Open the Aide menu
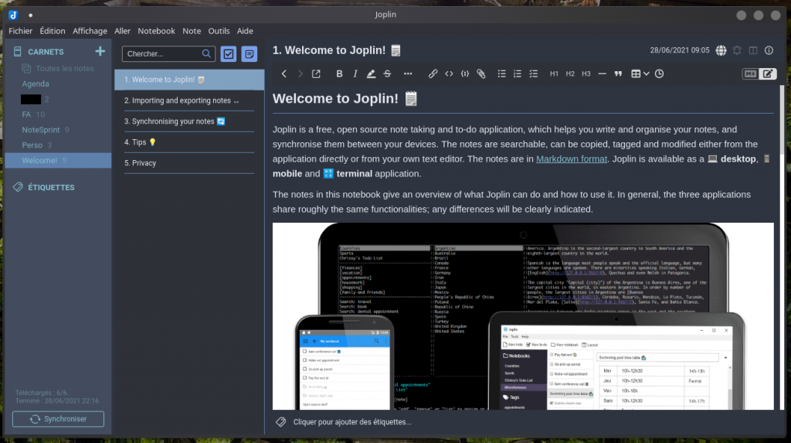This screenshot has width=791, height=443. tap(245, 31)
